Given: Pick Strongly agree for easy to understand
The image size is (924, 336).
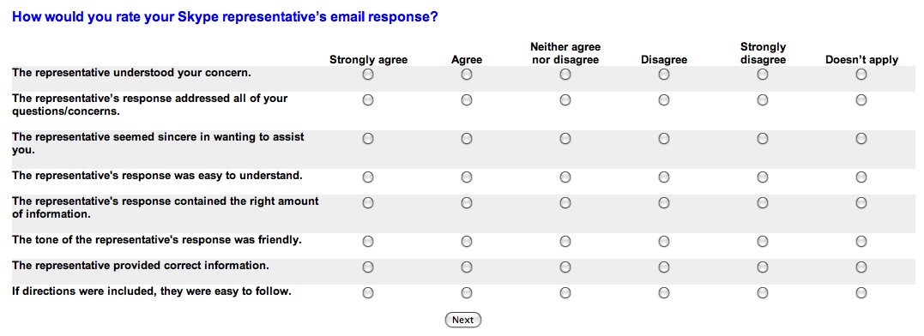Looking at the screenshot, I should (x=368, y=177).
